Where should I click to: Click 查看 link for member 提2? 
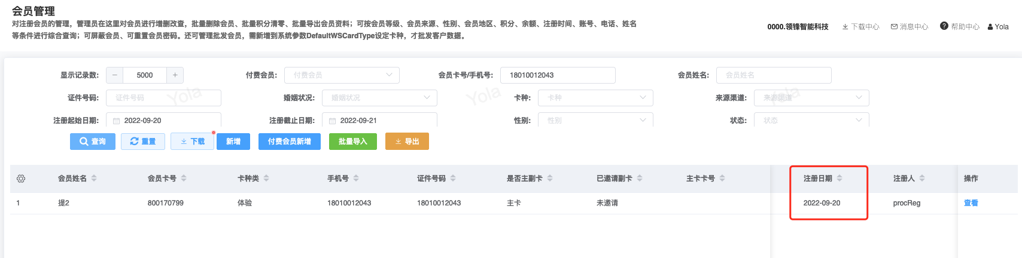[971, 203]
